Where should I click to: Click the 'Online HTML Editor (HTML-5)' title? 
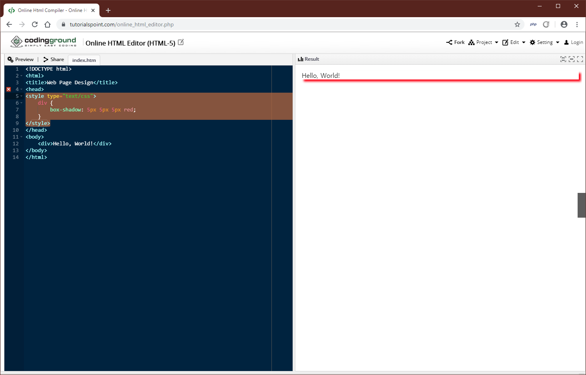pos(131,43)
